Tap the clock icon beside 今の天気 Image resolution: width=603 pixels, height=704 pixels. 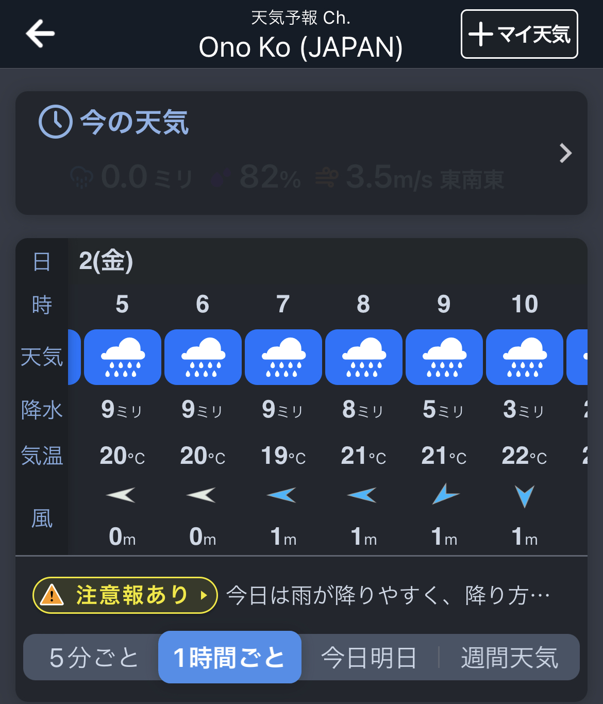55,122
